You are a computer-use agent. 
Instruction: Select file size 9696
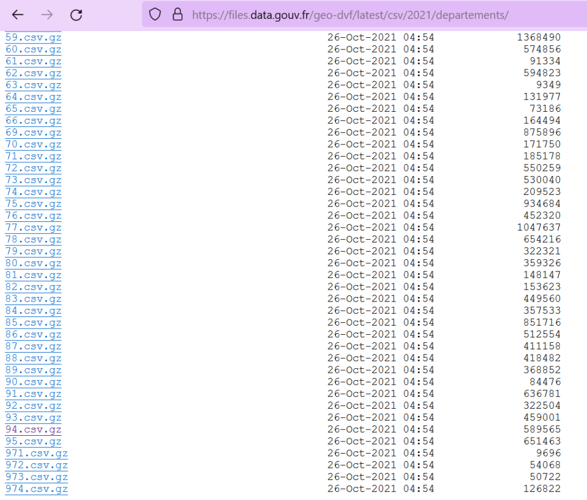click(x=549, y=453)
